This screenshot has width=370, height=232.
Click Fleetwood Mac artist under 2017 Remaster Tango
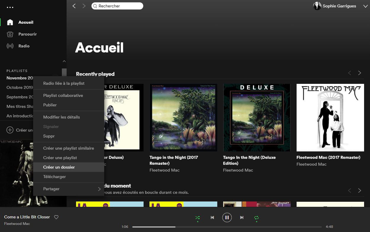[x=165, y=170]
